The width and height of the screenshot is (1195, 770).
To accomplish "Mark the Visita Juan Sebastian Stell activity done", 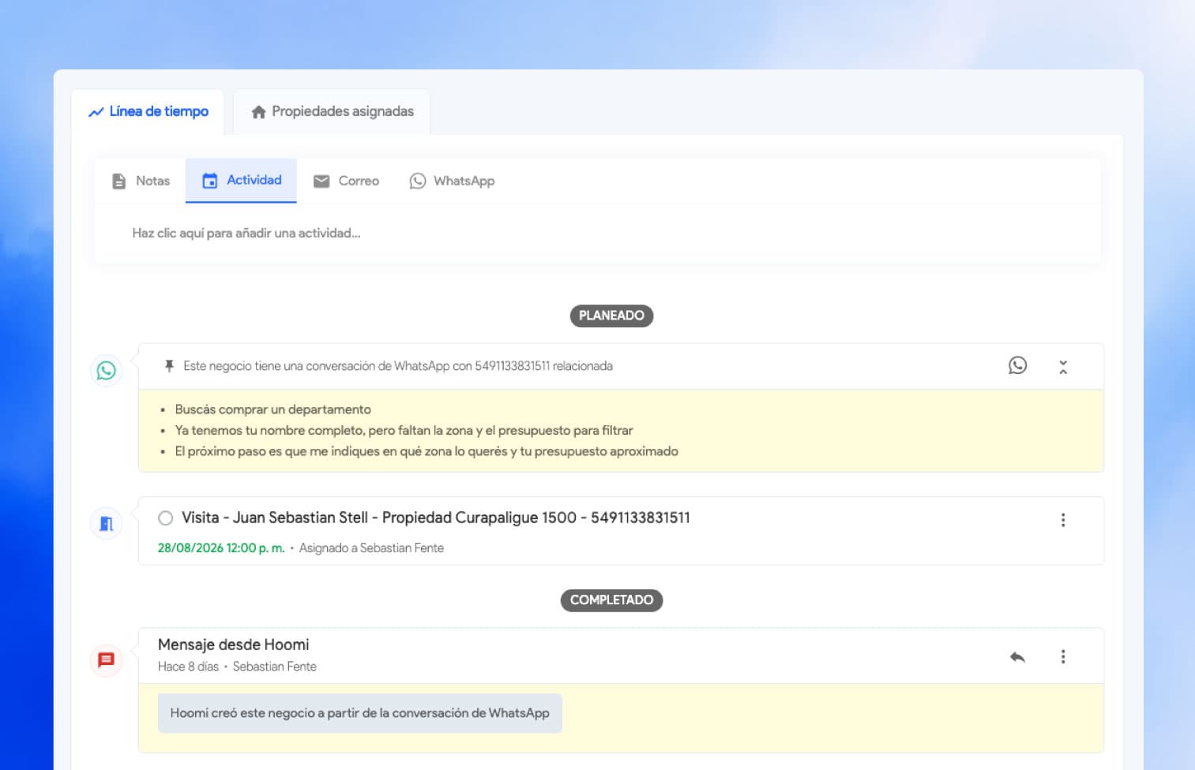I will tap(165, 518).
